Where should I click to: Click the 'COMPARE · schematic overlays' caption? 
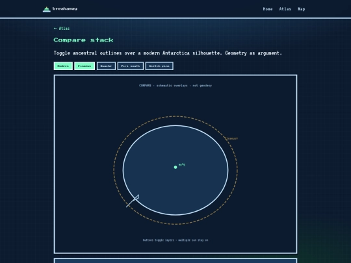[175, 86]
